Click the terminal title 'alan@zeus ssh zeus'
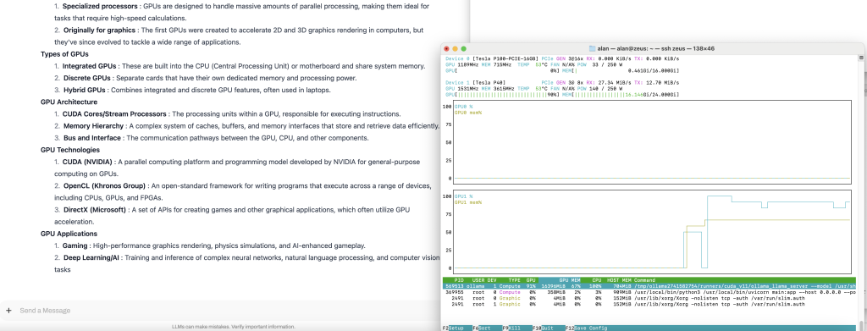Viewport: 867px width, 331px height. point(656,48)
